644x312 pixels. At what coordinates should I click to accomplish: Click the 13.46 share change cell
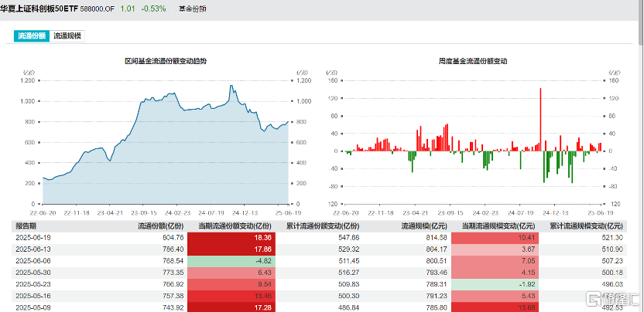pyautogui.click(x=231, y=296)
